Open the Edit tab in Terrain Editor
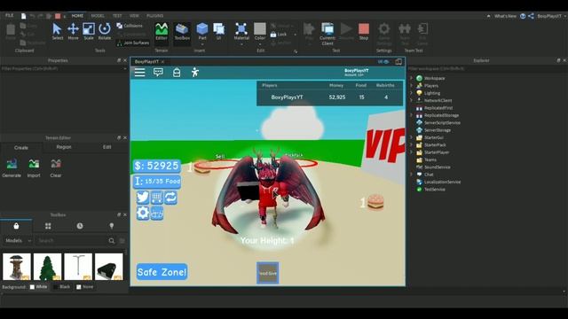The height and width of the screenshot is (319, 568). click(106, 147)
